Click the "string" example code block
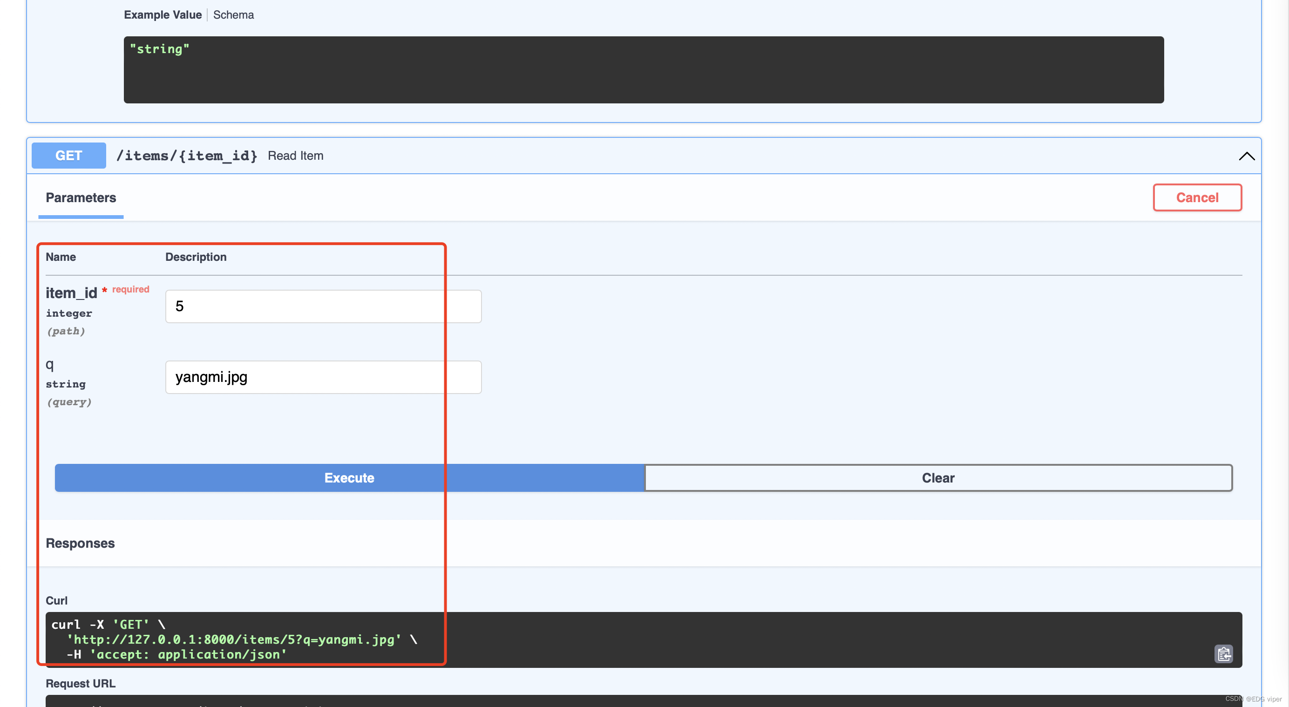This screenshot has width=1289, height=707. [643, 69]
